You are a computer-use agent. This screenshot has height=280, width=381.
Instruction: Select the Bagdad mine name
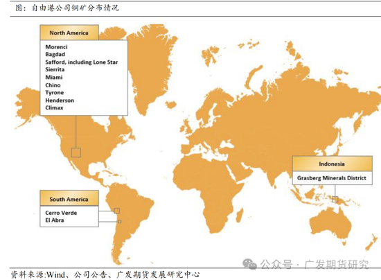click(55, 55)
